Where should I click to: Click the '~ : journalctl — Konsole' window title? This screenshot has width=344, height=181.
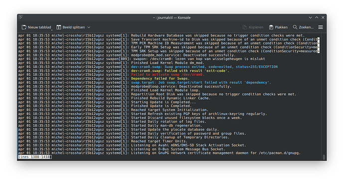172,17
